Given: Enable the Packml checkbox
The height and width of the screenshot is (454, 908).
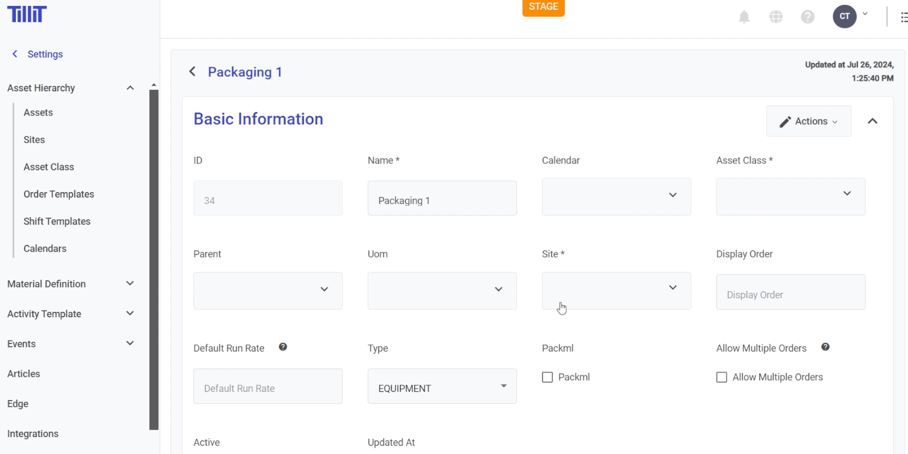Looking at the screenshot, I should 547,378.
